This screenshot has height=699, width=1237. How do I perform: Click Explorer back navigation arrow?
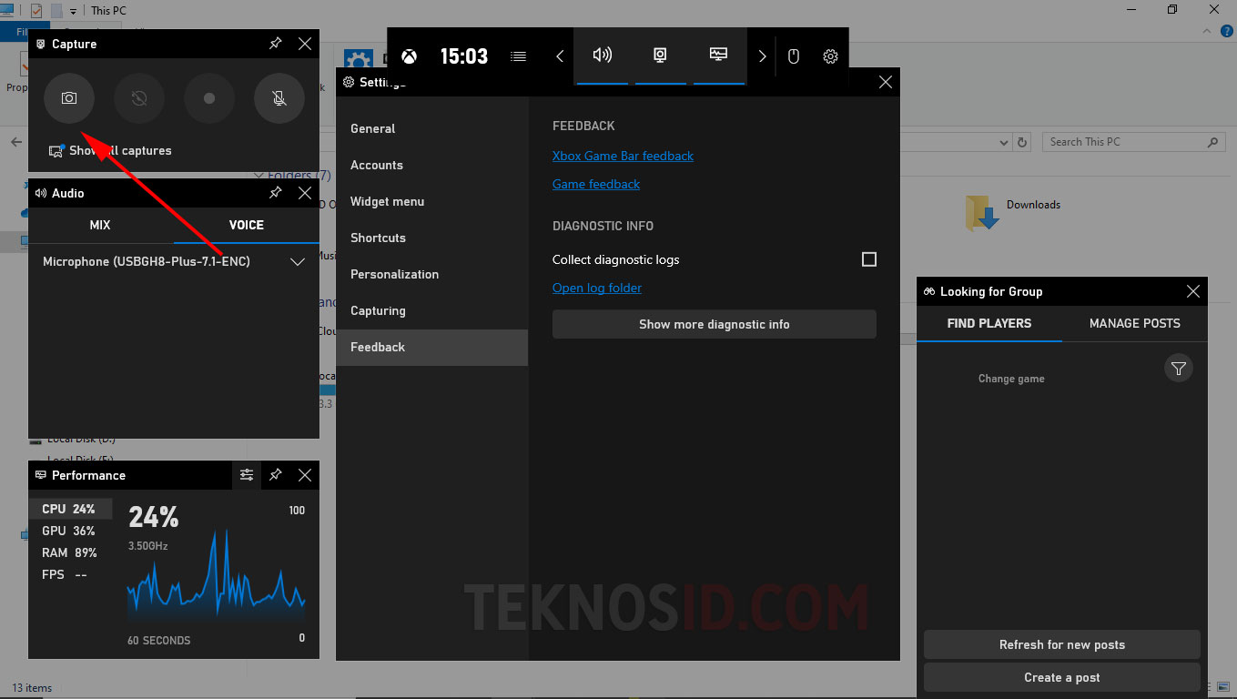tap(16, 142)
